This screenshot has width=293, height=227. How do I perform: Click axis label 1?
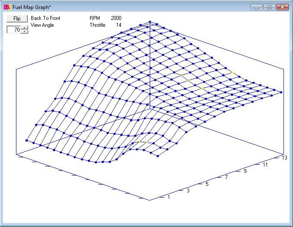tap(169, 197)
